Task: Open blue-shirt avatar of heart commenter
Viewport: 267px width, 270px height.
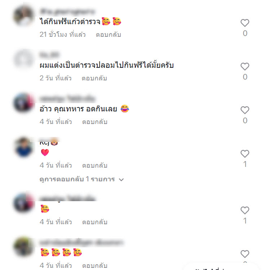Action: (24, 147)
